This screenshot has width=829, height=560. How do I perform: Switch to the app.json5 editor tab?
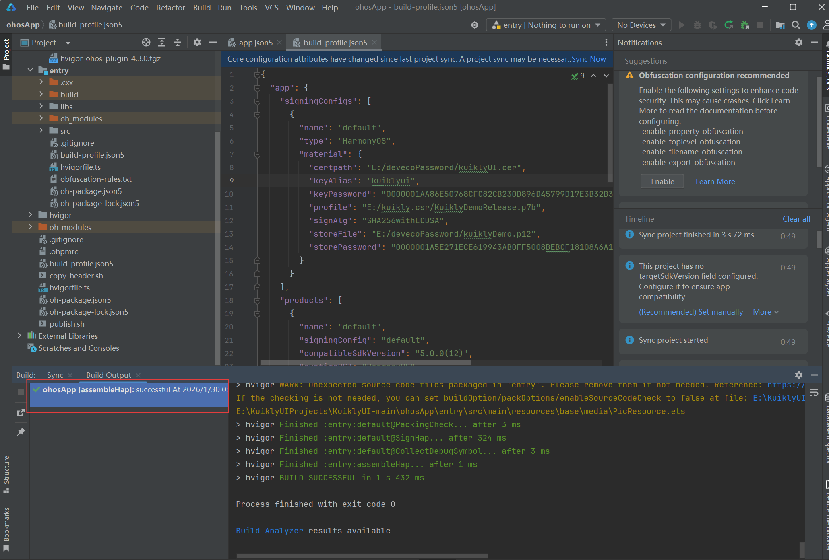pyautogui.click(x=255, y=43)
